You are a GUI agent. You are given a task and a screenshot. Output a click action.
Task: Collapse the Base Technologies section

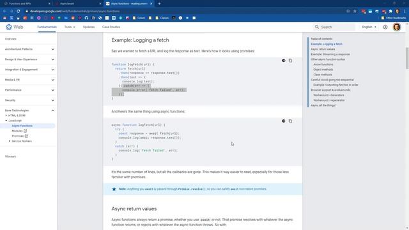tap(52, 111)
